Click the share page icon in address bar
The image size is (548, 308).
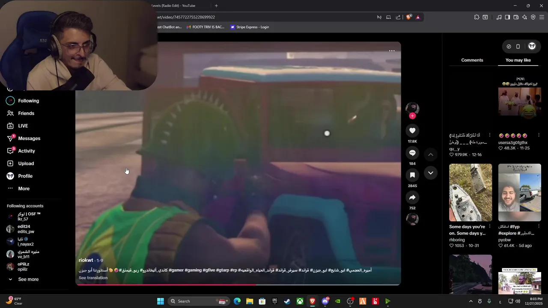[398, 17]
